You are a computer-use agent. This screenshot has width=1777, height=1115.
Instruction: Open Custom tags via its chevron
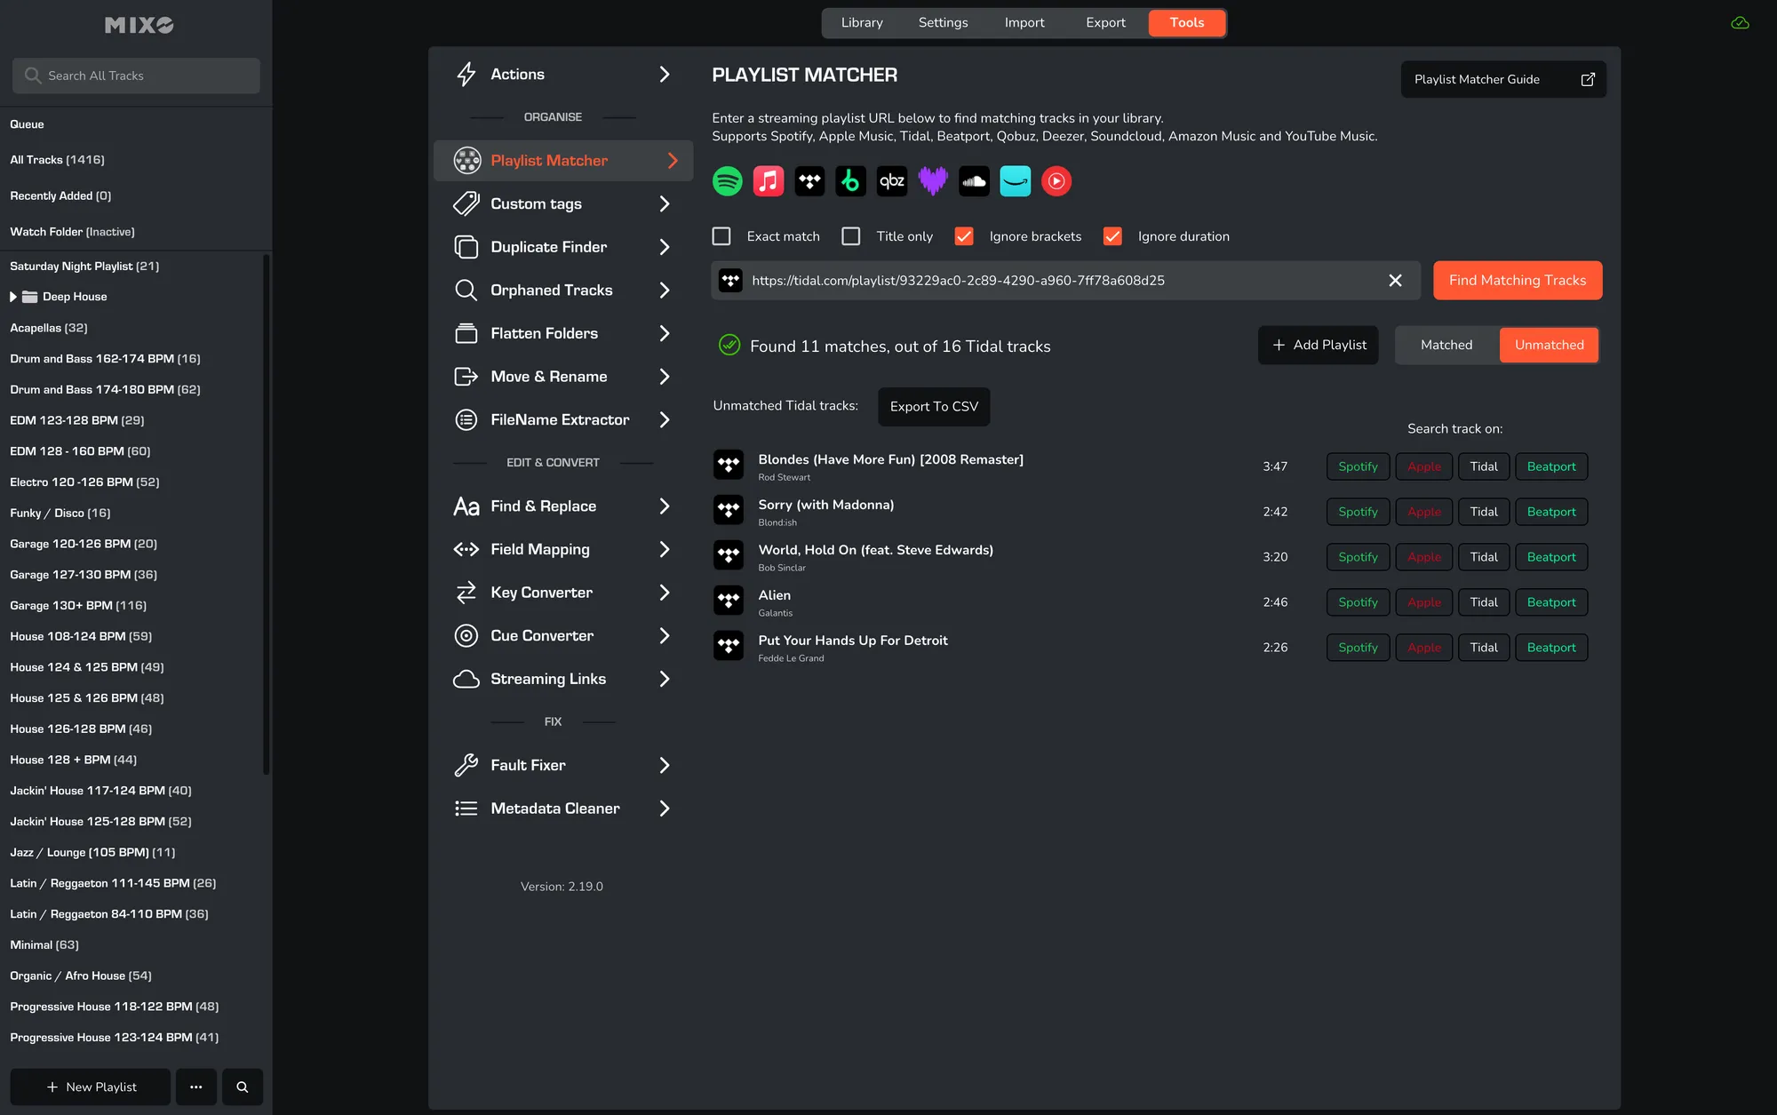click(665, 204)
